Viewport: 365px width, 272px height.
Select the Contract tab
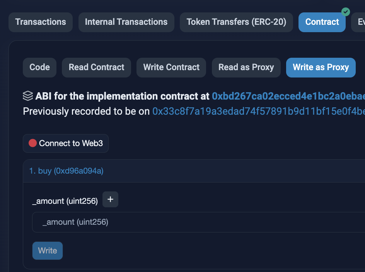coord(322,22)
